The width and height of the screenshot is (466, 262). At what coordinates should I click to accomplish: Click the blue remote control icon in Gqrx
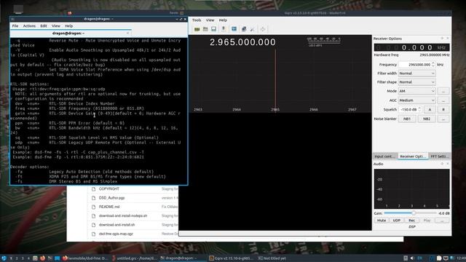point(234,29)
